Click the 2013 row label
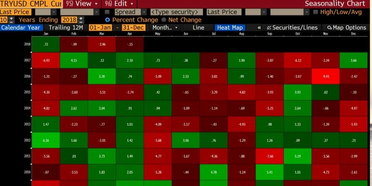 (x=27, y=124)
